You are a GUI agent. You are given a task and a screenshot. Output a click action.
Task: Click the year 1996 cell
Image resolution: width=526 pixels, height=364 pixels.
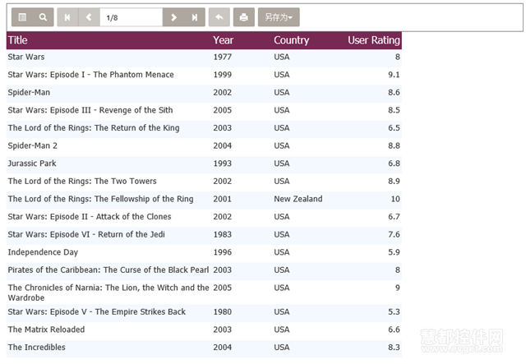(223, 252)
